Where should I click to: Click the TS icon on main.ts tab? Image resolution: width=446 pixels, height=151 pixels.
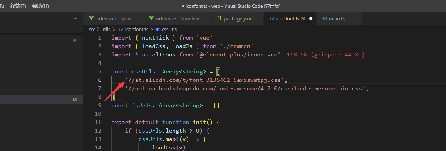click(x=324, y=18)
